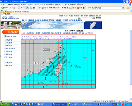Click the page scrollbar up arrow
This screenshot has width=132, height=106.
click(x=131, y=31)
